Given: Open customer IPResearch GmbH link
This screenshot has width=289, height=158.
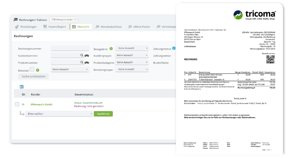Looking at the screenshot, I should tap(41, 104).
